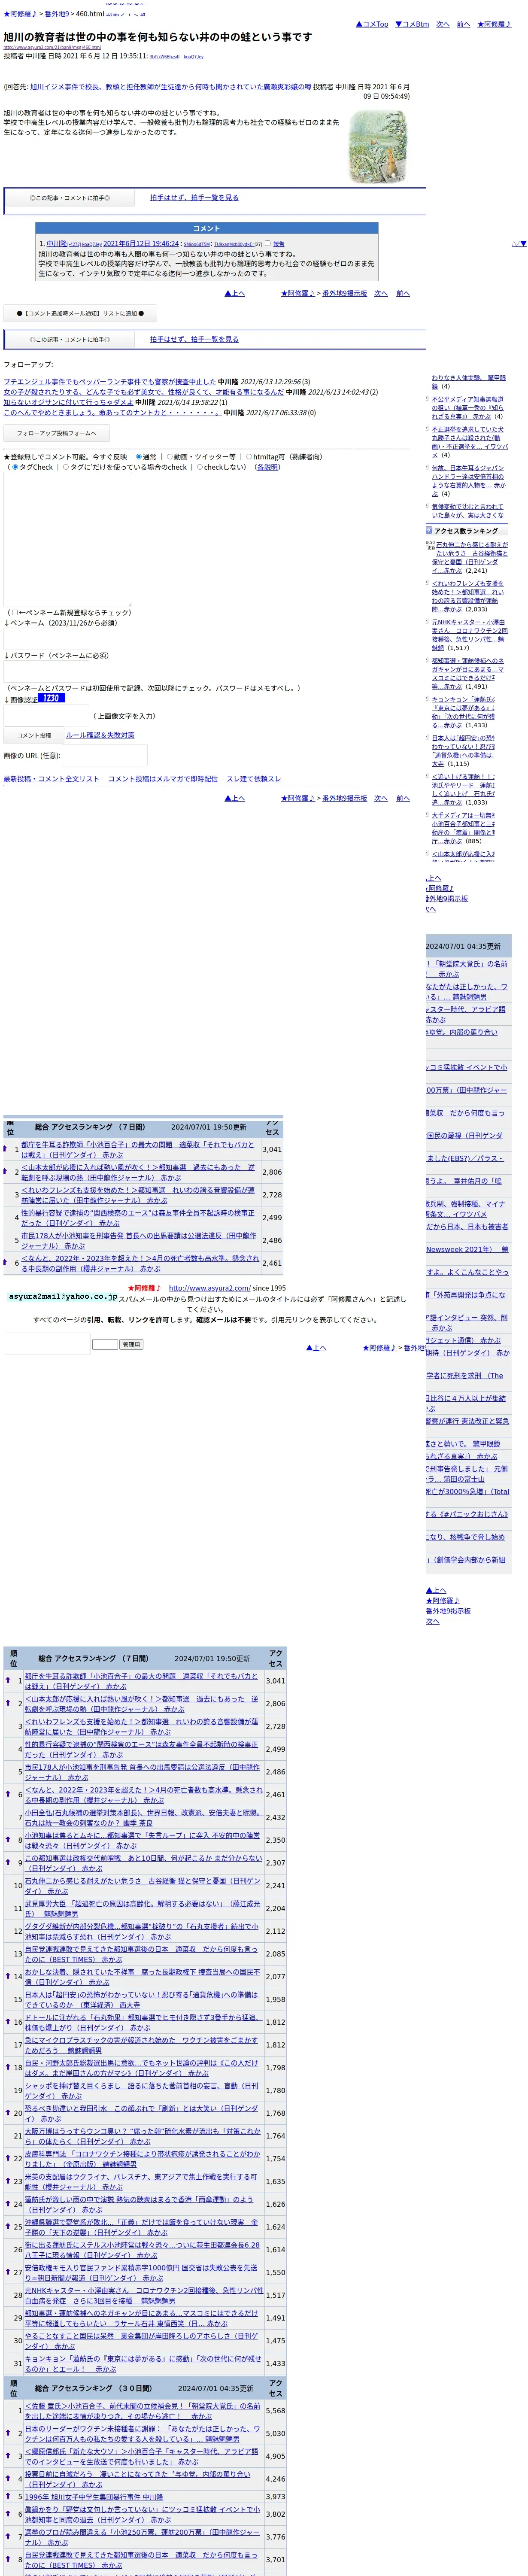Viewport: 528px width, 2576px height.
Task: Click コメント追加時メール通知 リストに追加 button
Action: coord(79,313)
